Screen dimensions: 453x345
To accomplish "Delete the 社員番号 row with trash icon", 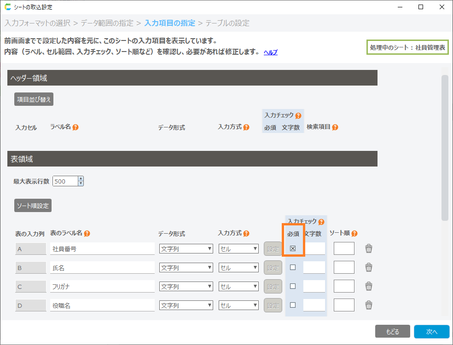I will click(x=368, y=249).
